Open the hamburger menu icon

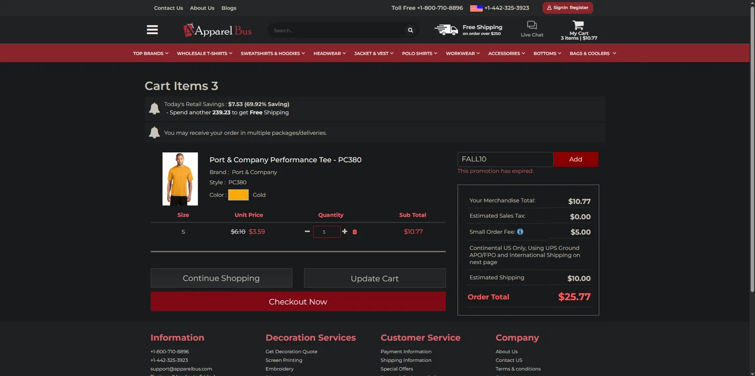pyautogui.click(x=152, y=30)
